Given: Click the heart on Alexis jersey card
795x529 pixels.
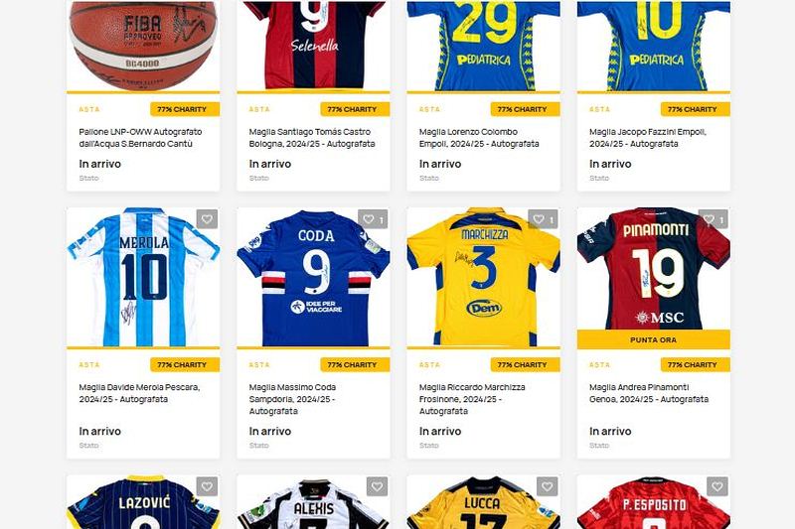Looking at the screenshot, I should point(378,486).
